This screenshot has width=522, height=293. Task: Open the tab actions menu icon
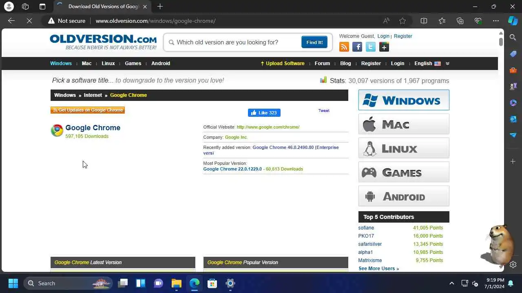[42, 7]
